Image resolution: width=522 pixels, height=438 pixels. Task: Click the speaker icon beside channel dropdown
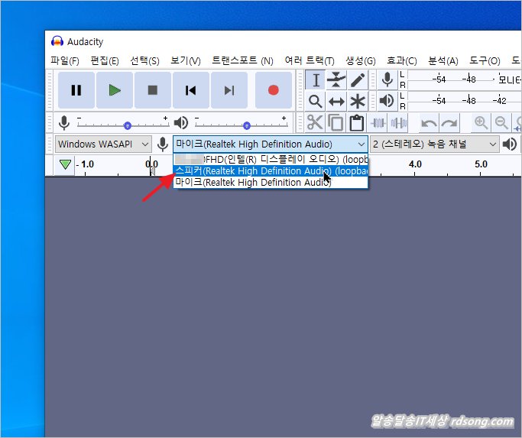[509, 144]
